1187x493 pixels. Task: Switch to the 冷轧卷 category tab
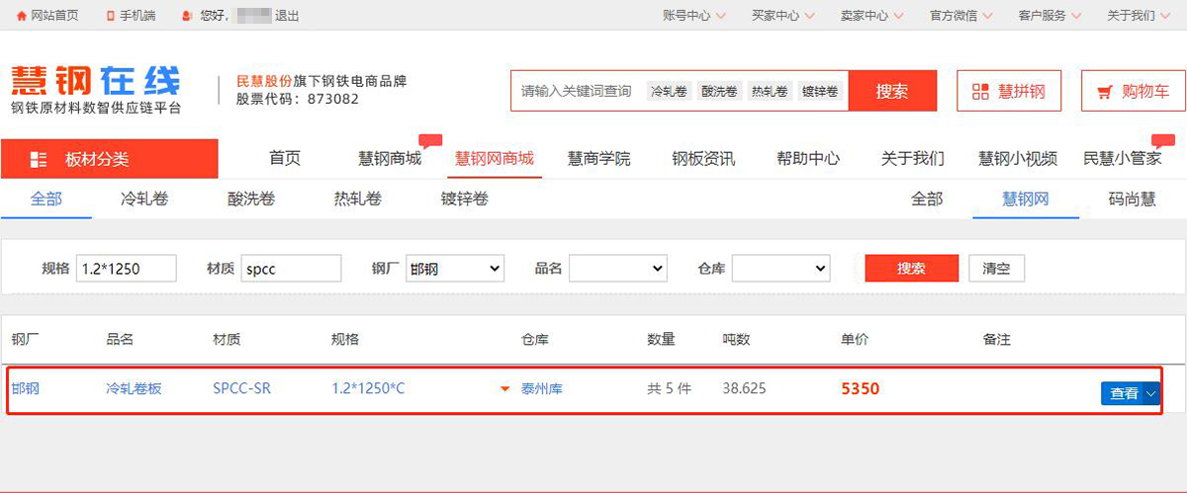pyautogui.click(x=144, y=200)
